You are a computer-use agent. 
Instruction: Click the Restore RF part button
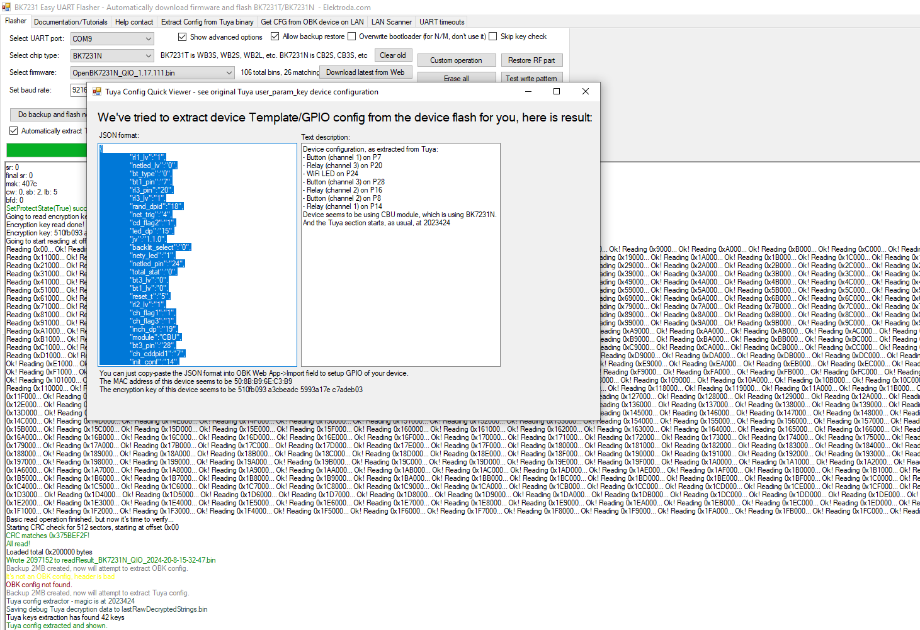[531, 60]
